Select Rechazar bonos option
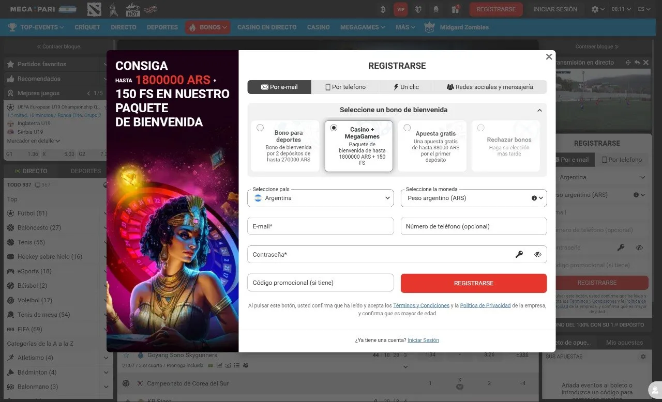This screenshot has width=662, height=402. 481,127
